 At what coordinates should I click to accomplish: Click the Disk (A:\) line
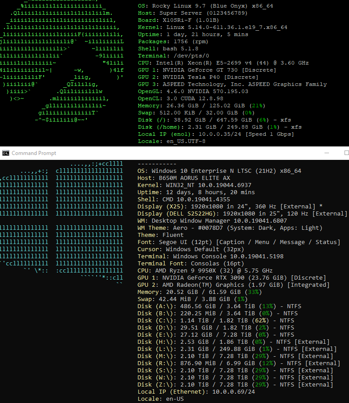219,306
